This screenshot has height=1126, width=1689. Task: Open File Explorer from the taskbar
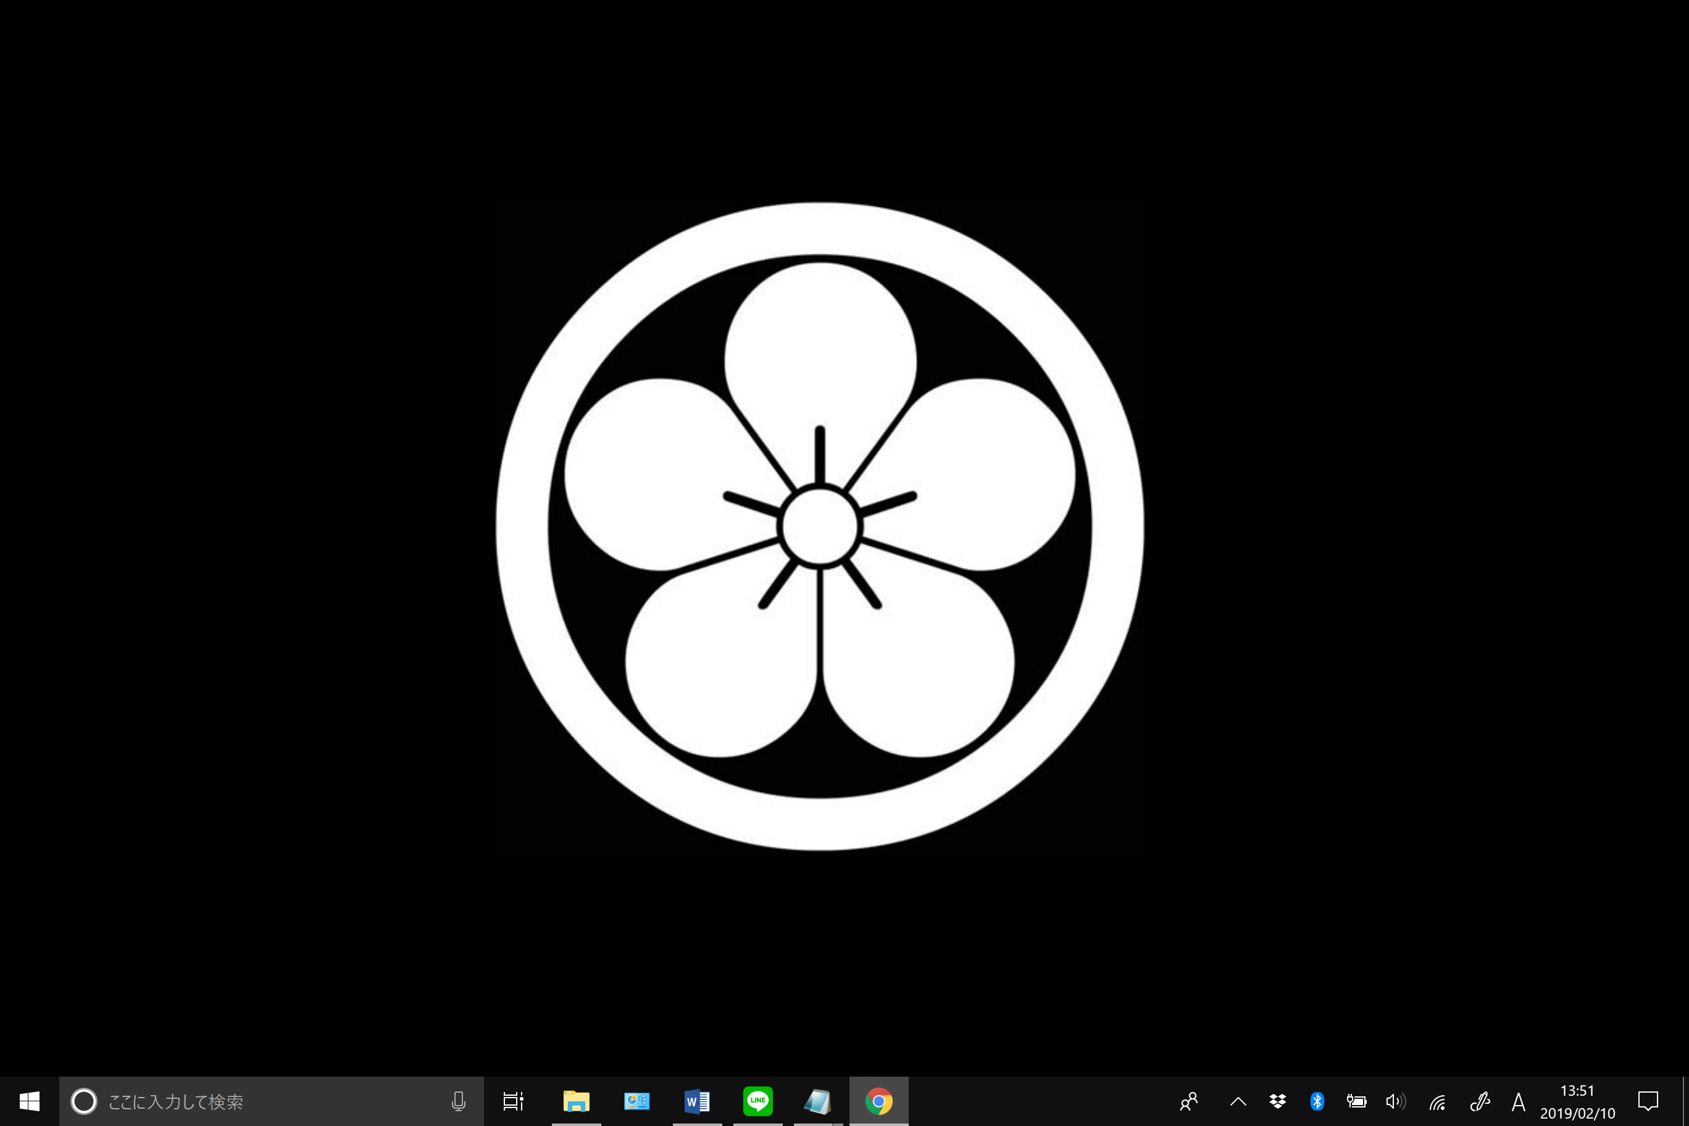point(576,1101)
